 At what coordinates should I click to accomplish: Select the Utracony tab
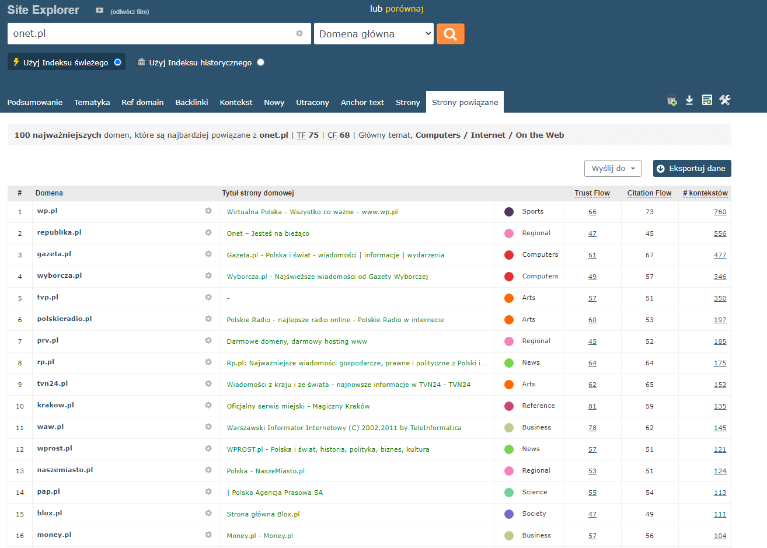(312, 102)
